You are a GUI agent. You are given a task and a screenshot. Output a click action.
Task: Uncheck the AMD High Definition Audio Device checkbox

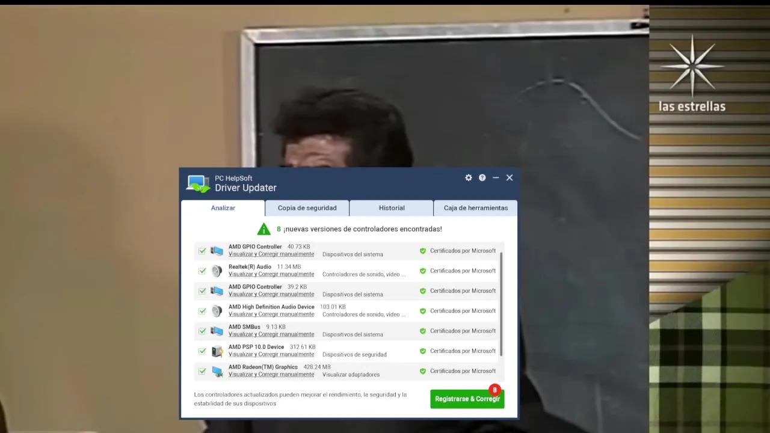[x=202, y=311]
